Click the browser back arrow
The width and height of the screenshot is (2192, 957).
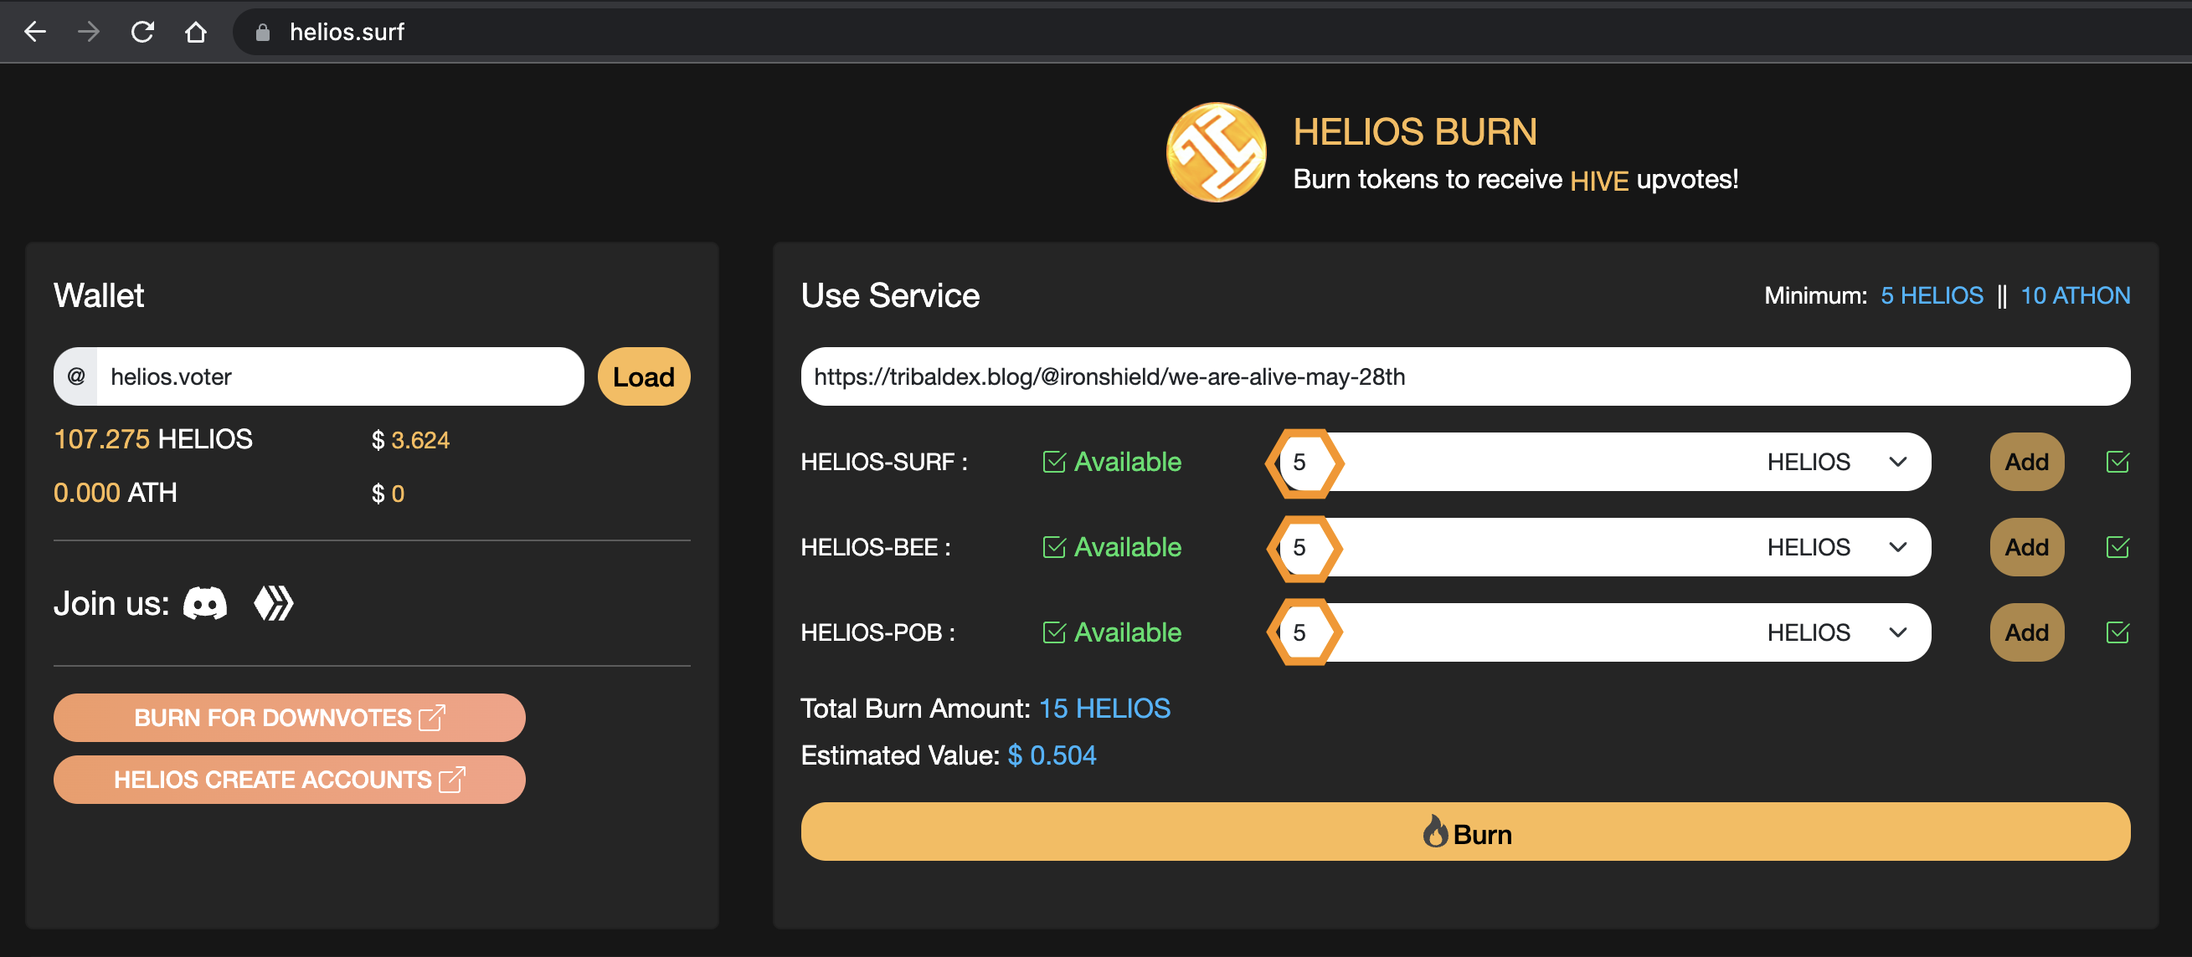coord(35,32)
